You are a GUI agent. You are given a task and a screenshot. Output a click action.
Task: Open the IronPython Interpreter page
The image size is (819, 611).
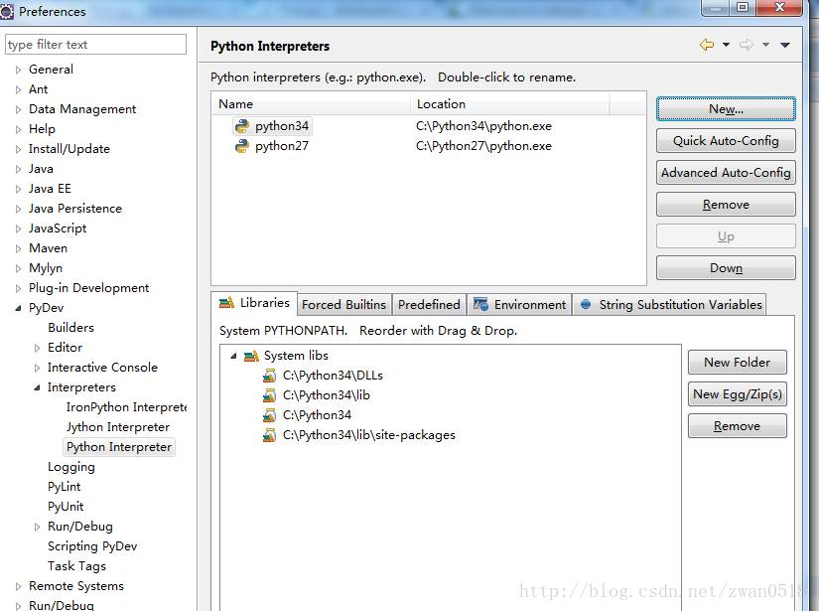point(126,407)
